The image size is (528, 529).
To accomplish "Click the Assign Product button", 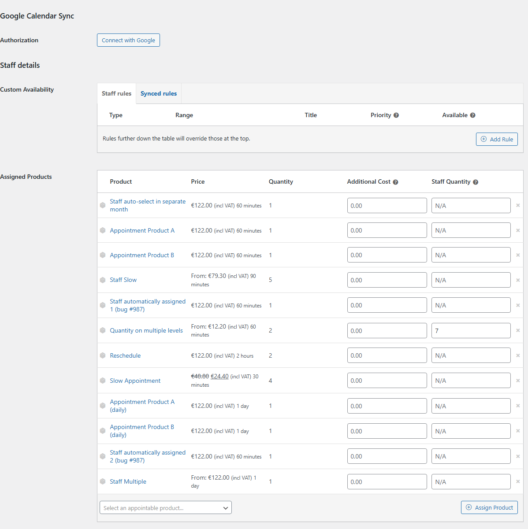I will click(489, 507).
